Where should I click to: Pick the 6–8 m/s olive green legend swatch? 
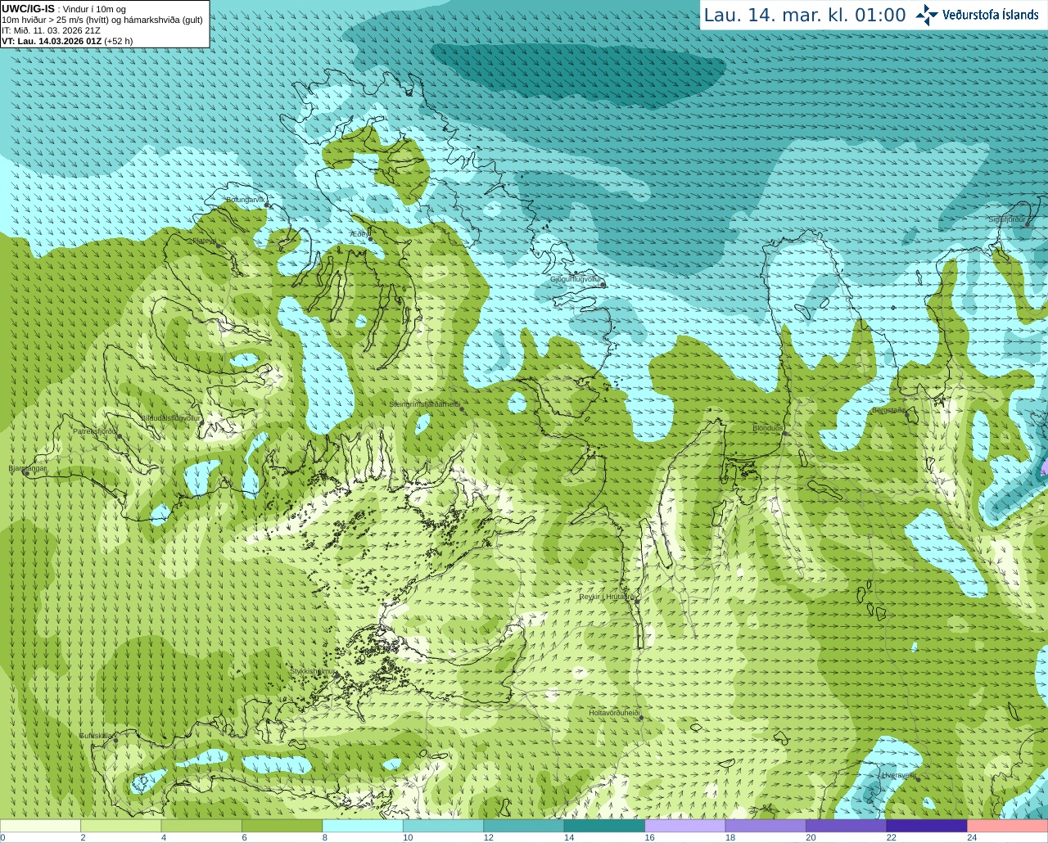pyautogui.click(x=282, y=826)
